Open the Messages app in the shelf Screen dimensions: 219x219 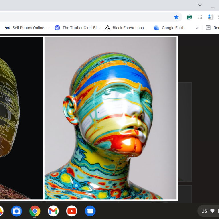(90, 211)
